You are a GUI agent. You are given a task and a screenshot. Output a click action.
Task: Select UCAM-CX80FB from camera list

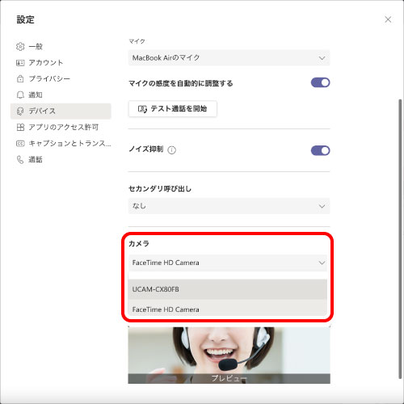[228, 289]
